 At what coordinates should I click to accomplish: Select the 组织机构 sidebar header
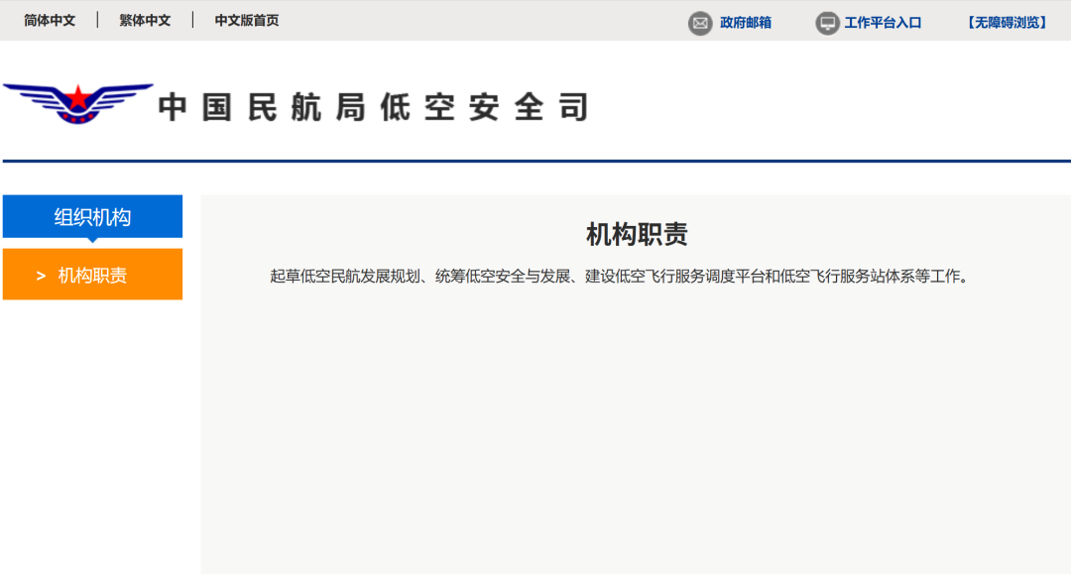tap(92, 217)
